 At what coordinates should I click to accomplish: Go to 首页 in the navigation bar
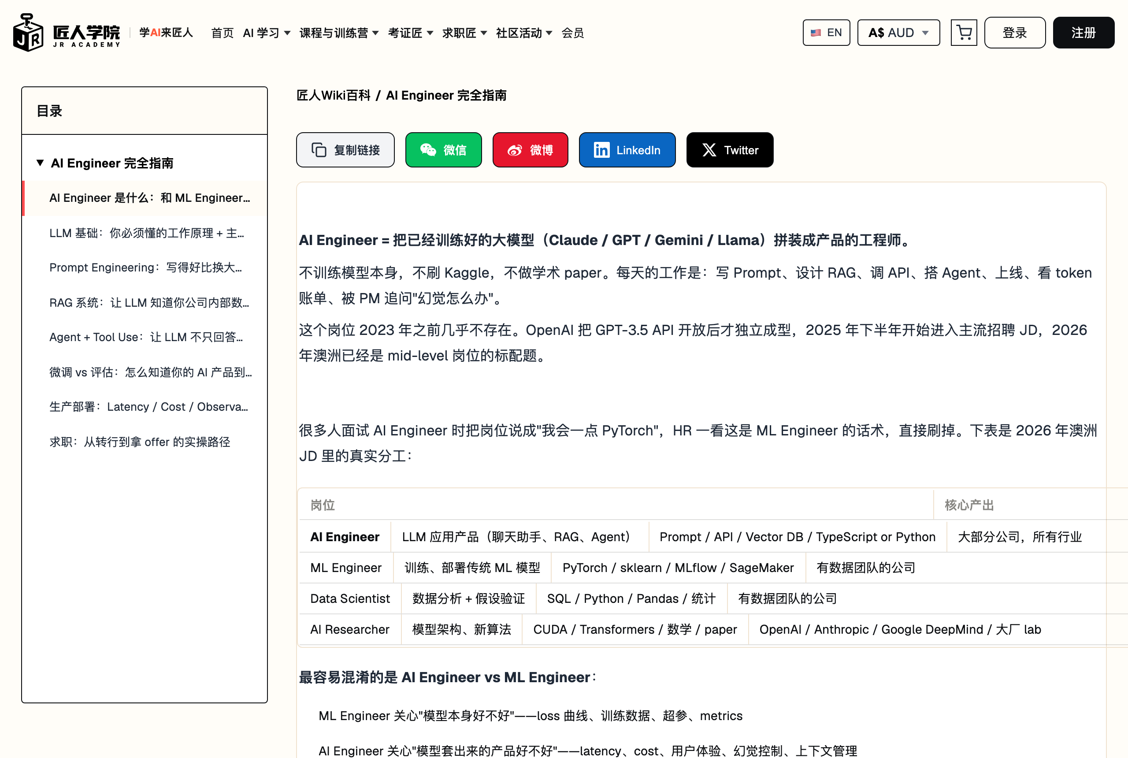[223, 33]
